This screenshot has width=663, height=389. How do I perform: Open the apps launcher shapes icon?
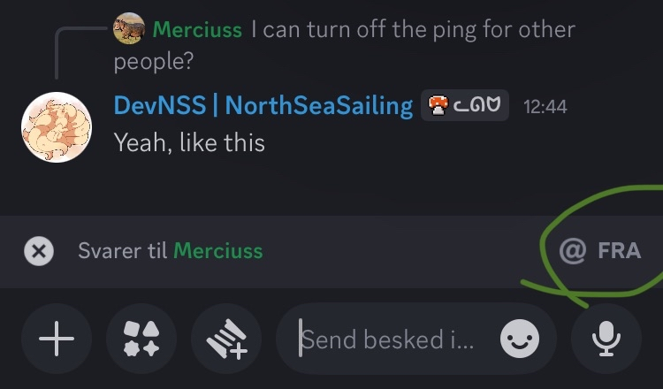[141, 339]
